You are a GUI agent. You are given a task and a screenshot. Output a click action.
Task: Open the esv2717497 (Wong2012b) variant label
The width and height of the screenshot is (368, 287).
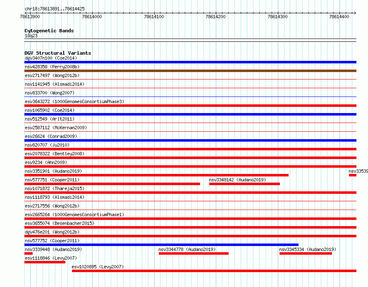tap(52, 75)
